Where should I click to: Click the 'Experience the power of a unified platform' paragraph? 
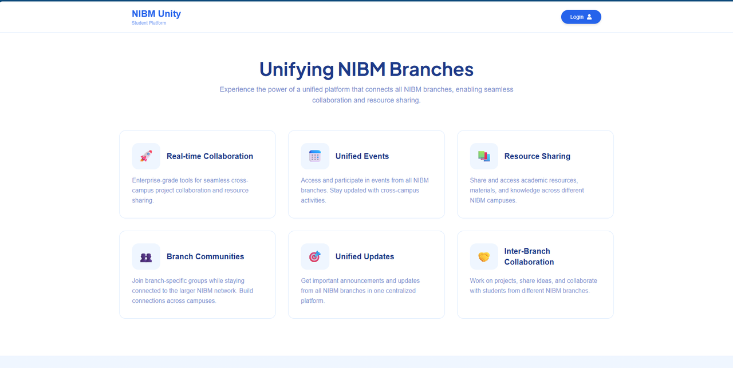(x=366, y=95)
